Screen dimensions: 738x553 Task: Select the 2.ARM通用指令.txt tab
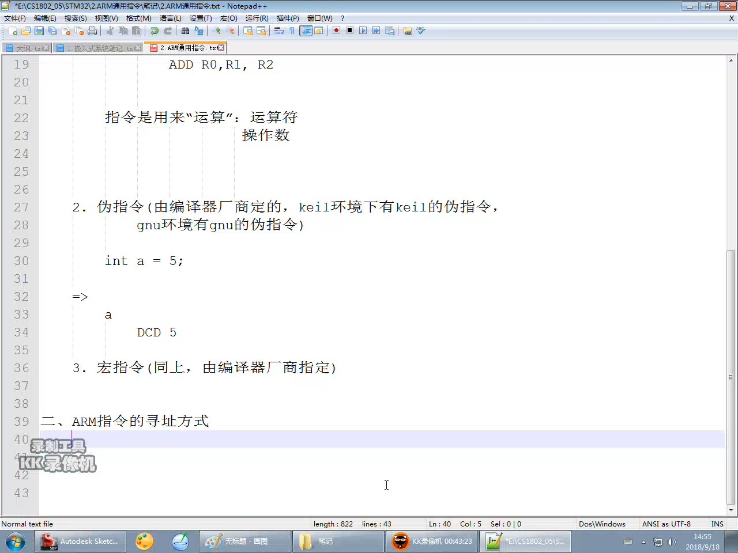tap(186, 48)
